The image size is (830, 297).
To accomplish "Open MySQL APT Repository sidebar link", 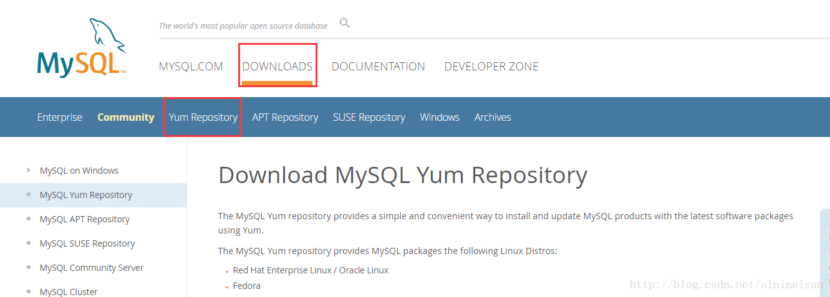I will tap(85, 219).
